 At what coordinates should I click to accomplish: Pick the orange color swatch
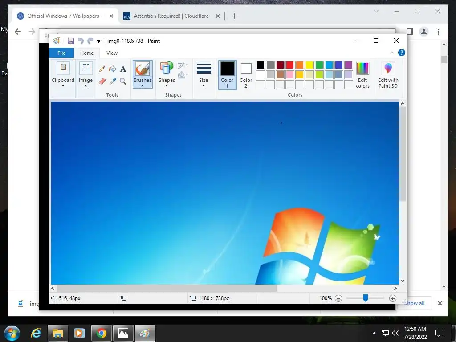point(300,65)
